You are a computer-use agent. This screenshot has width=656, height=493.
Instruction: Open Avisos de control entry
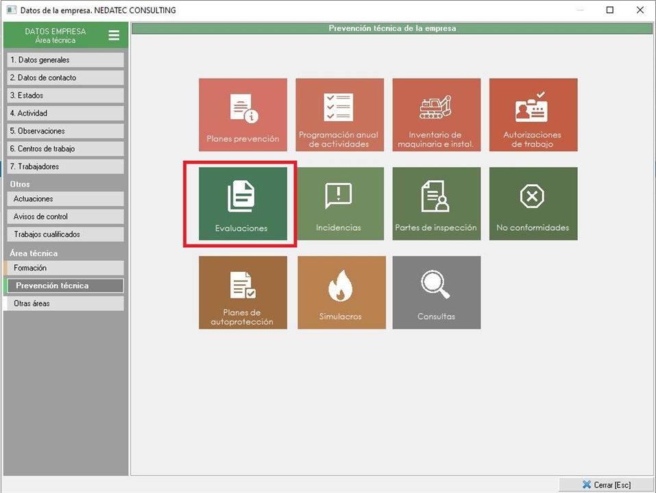pyautogui.click(x=64, y=216)
